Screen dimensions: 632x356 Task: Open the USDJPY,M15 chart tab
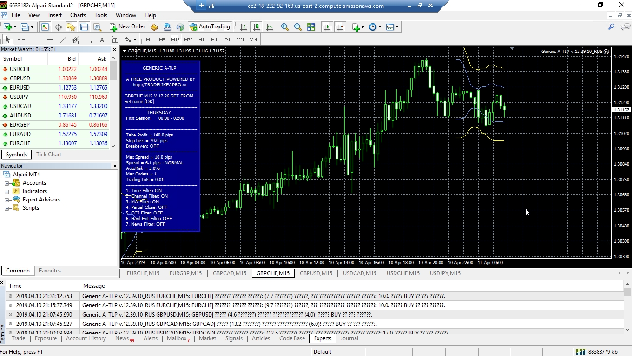[445, 273]
